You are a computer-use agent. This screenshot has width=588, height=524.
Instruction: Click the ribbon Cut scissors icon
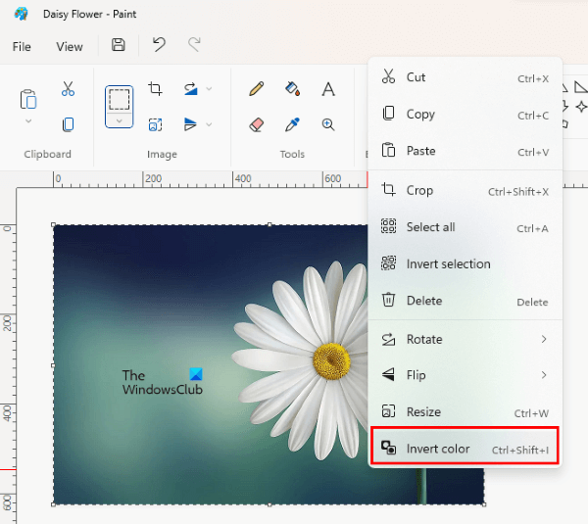68,89
